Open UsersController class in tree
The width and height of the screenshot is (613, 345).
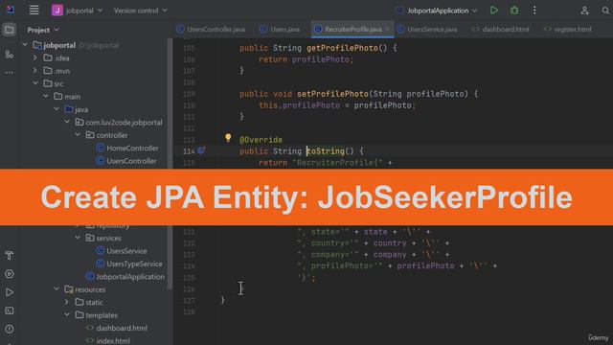click(x=126, y=161)
